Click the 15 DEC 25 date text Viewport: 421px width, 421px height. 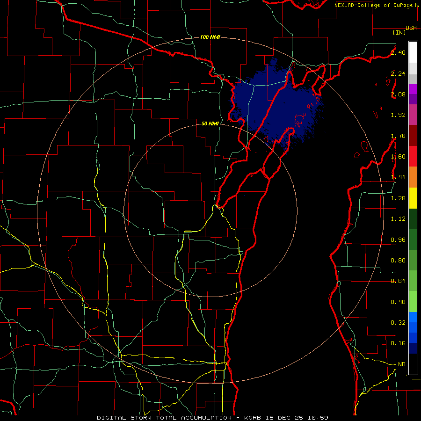pos(284,418)
